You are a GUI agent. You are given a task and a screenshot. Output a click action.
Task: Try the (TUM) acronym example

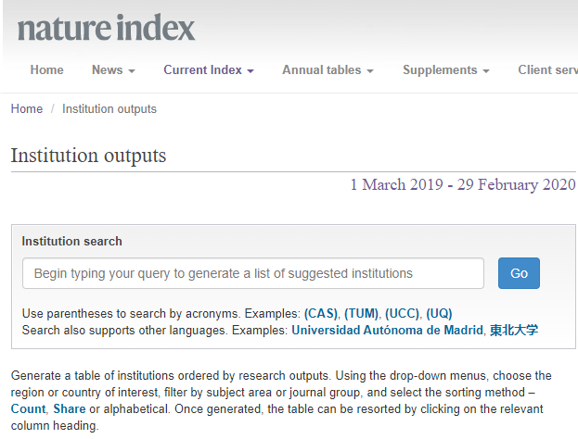click(x=362, y=313)
